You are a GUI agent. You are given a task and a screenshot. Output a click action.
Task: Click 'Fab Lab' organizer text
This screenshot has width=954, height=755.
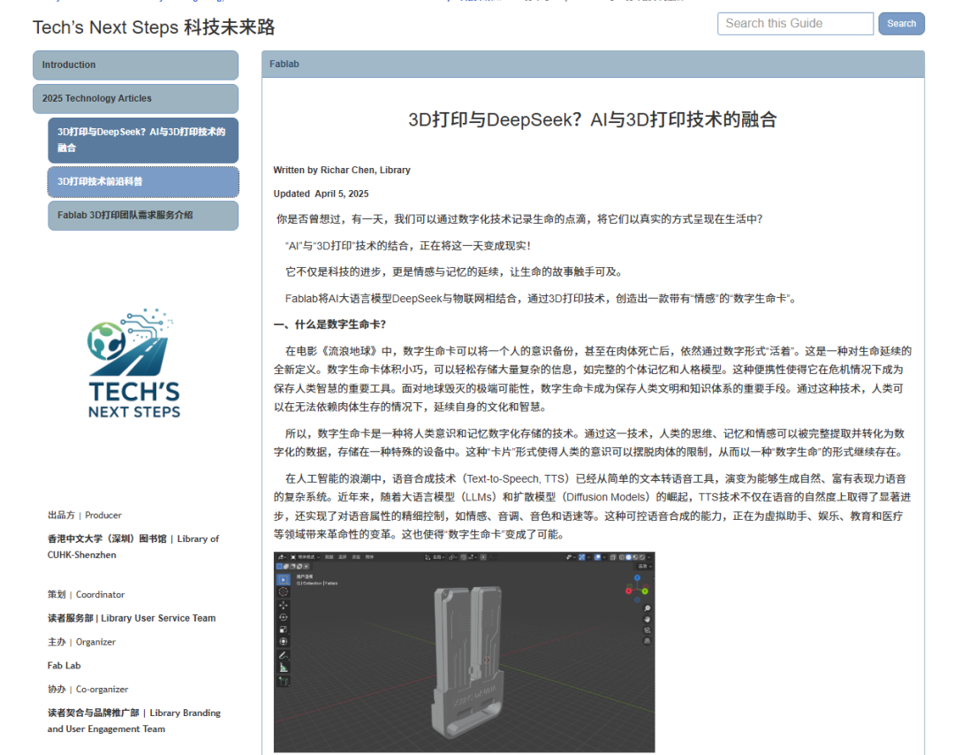tap(64, 666)
